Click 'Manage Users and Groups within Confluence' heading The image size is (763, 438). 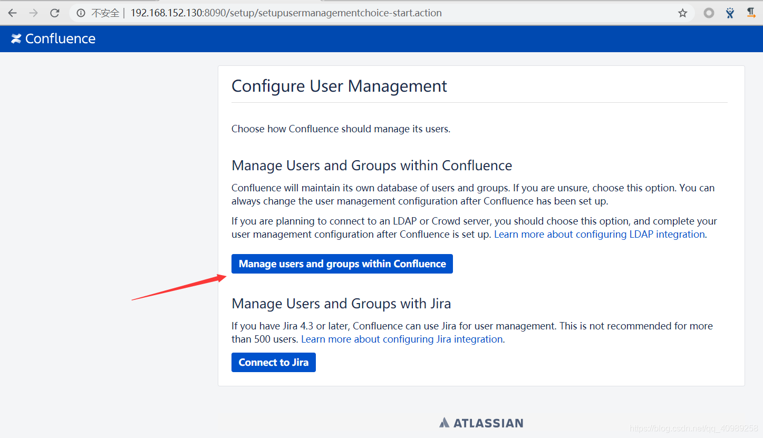click(372, 166)
